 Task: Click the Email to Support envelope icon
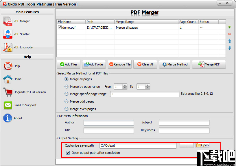tap(8, 105)
